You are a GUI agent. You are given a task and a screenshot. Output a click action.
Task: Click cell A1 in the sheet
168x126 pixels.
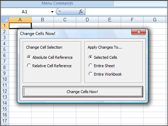[20, 26]
